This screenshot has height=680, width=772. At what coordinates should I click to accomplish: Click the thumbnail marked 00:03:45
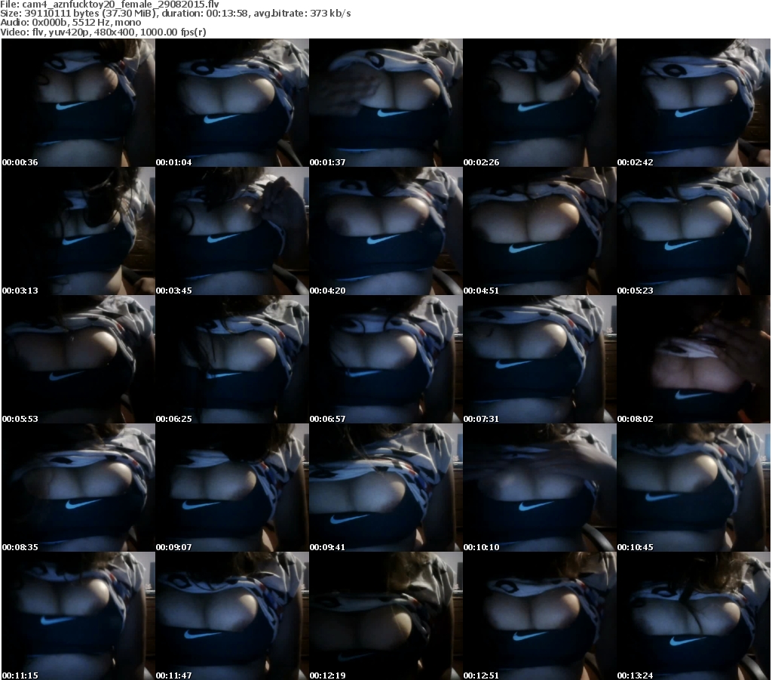pos(232,231)
